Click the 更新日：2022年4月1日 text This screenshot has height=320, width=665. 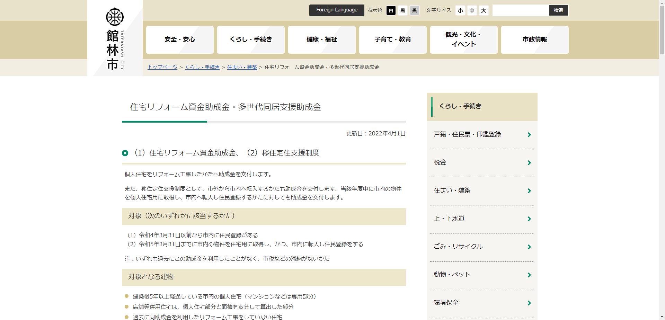(x=376, y=134)
